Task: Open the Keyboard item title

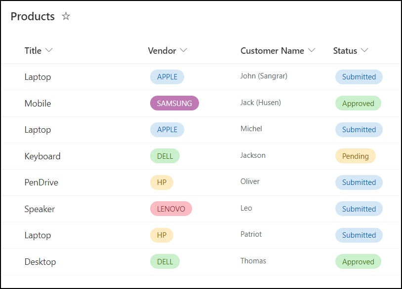Action: coord(42,156)
